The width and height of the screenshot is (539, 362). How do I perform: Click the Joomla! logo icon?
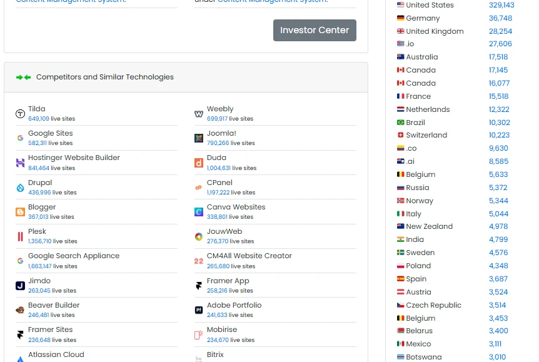199,138
